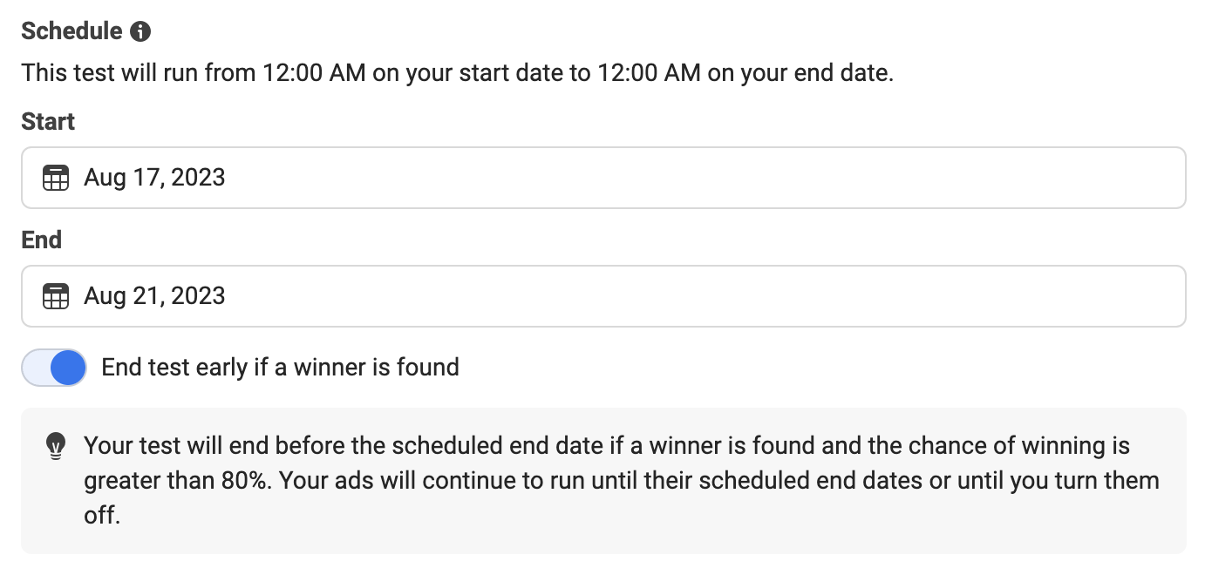Click the calendar icon in the Start field
The width and height of the screenshot is (1205, 568).
(55, 179)
